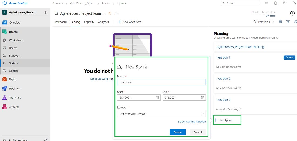The height and width of the screenshot is (141, 297).
Task: Switch to the Taskboard tab
Action: [x=60, y=22]
